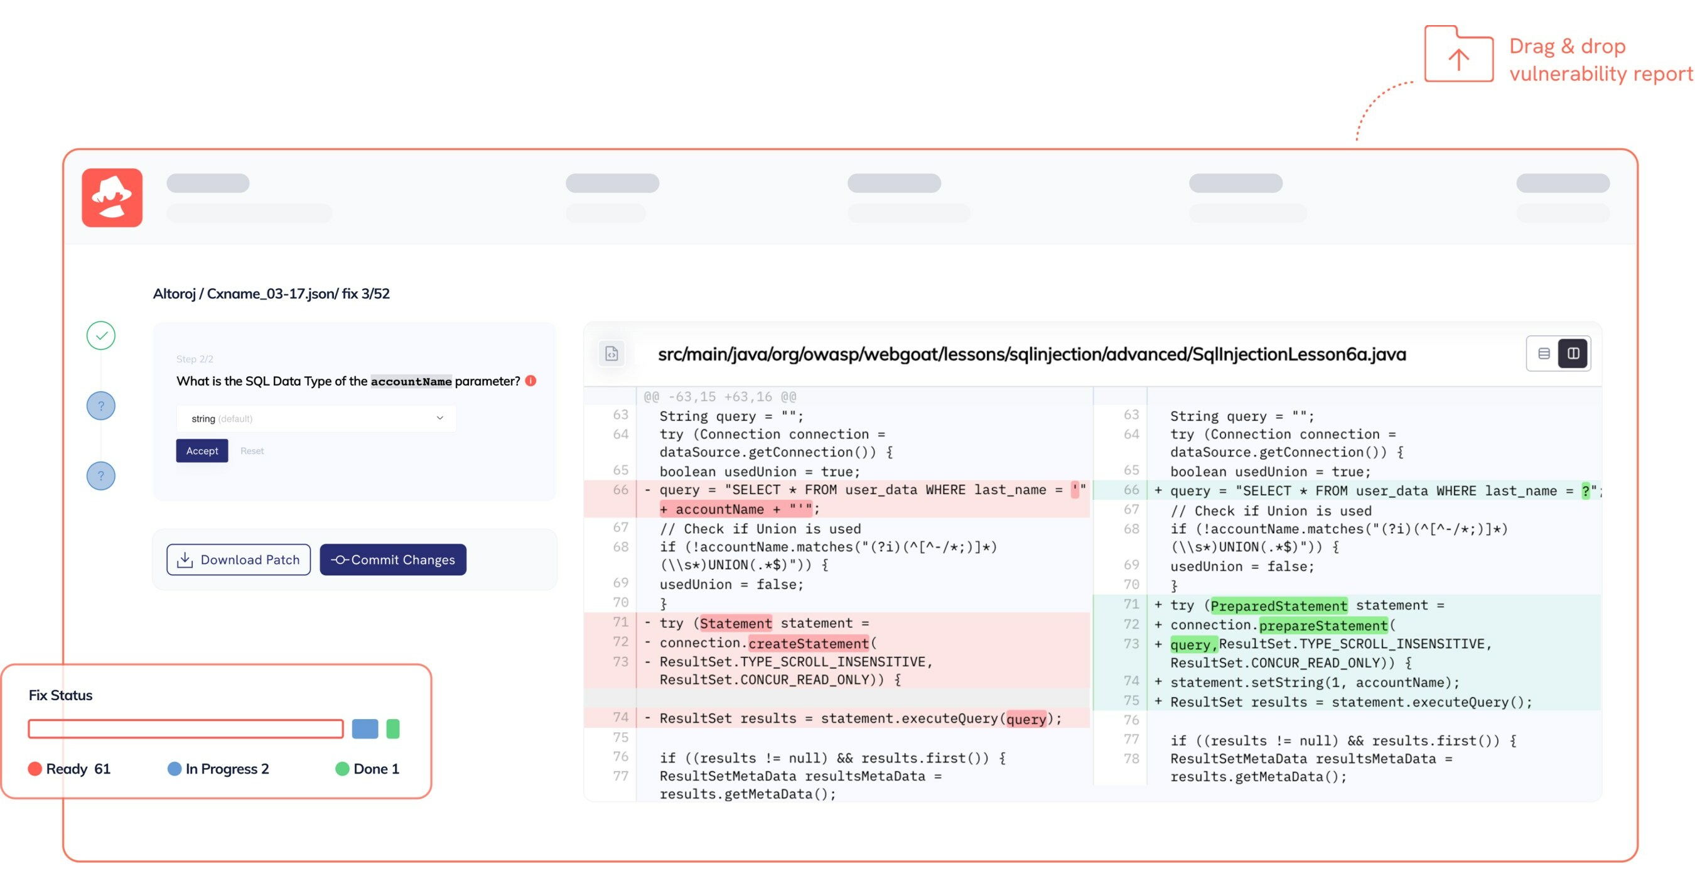Select the unified diff view icon
The height and width of the screenshot is (888, 1695).
coord(1544,353)
